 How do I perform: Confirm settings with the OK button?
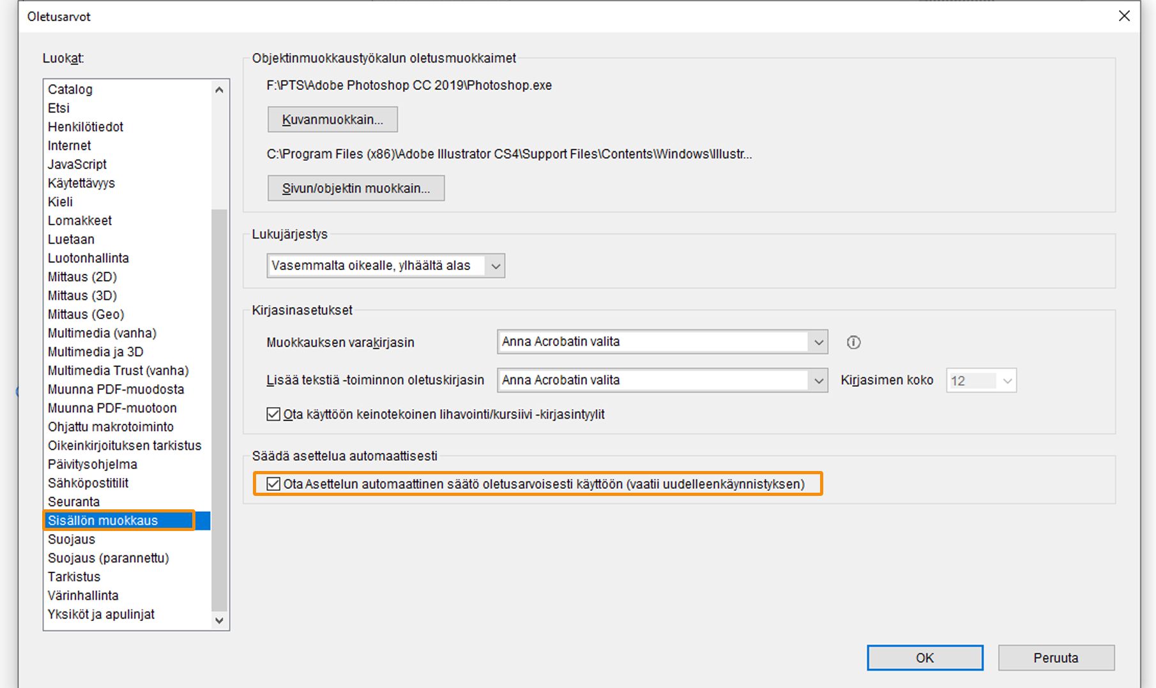924,657
